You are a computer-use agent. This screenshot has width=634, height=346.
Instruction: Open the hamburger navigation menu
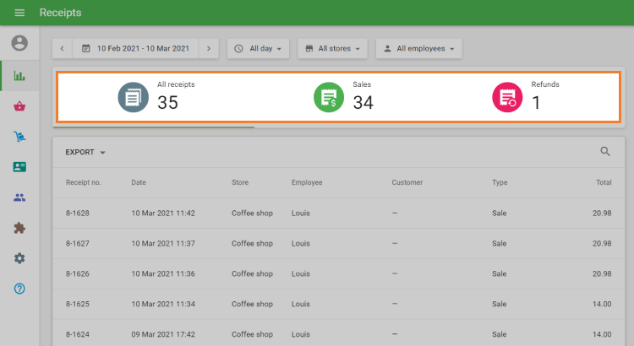pos(19,13)
